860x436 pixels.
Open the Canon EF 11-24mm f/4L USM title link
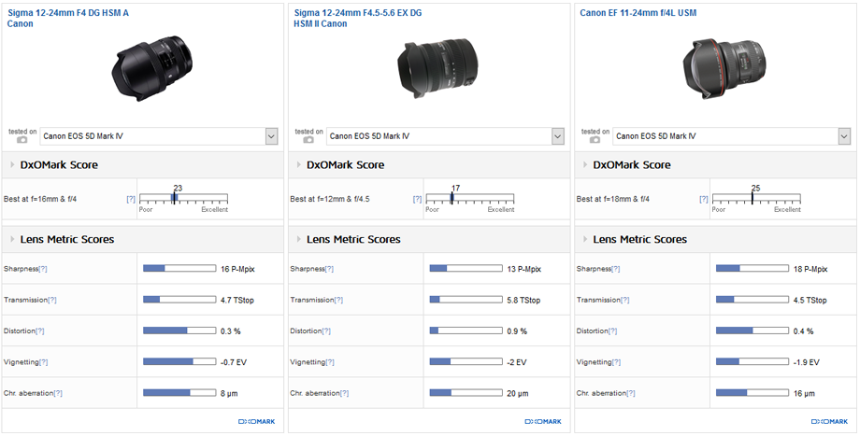[638, 13]
